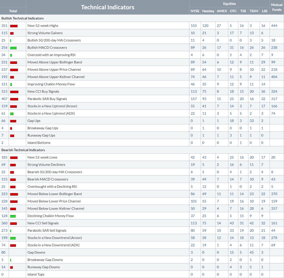Click the red bar next to Parabolic SAR Buy Signals

14,99
